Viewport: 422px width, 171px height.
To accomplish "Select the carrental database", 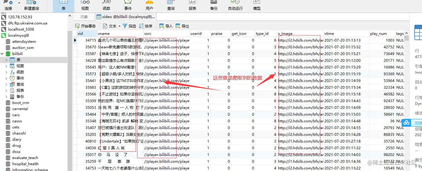I will (x=20, y=109).
